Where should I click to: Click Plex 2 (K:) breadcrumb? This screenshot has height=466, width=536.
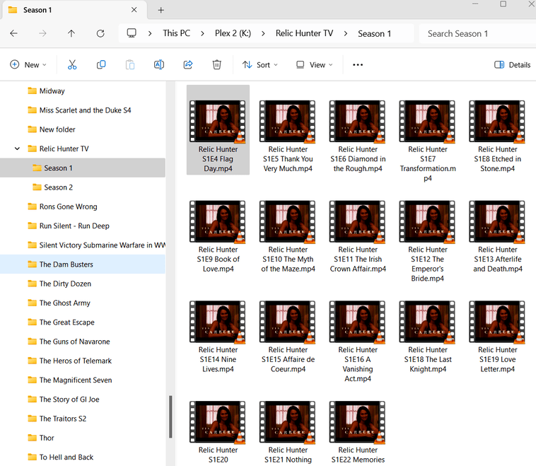tap(233, 33)
